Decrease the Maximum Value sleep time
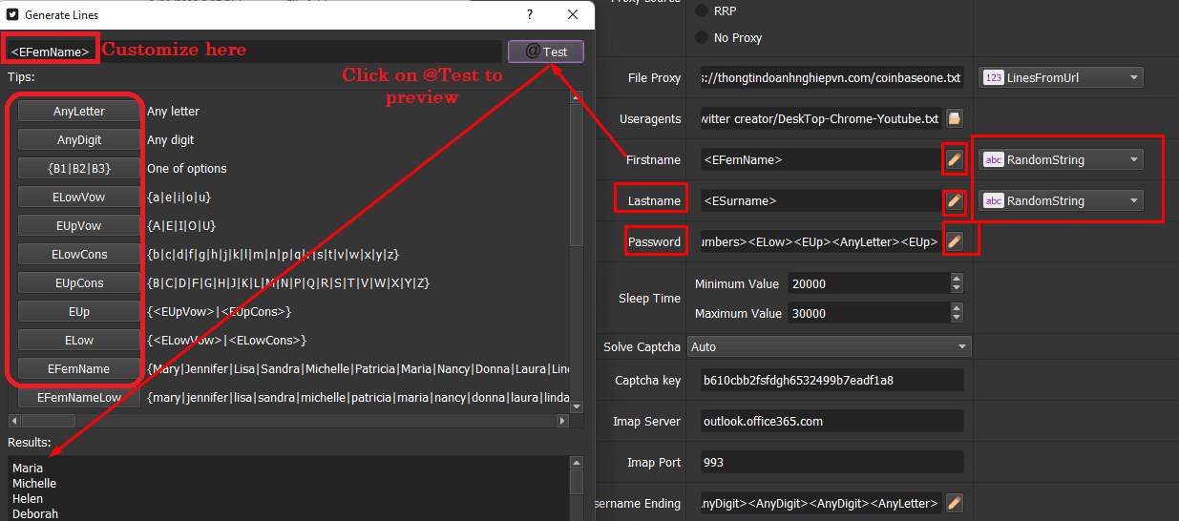This screenshot has height=521, width=1179. click(x=957, y=319)
